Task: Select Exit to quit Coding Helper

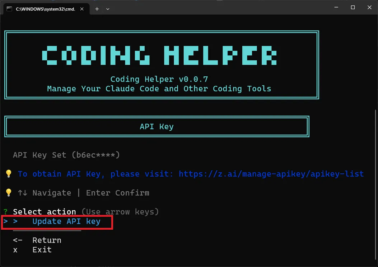Action: point(42,249)
